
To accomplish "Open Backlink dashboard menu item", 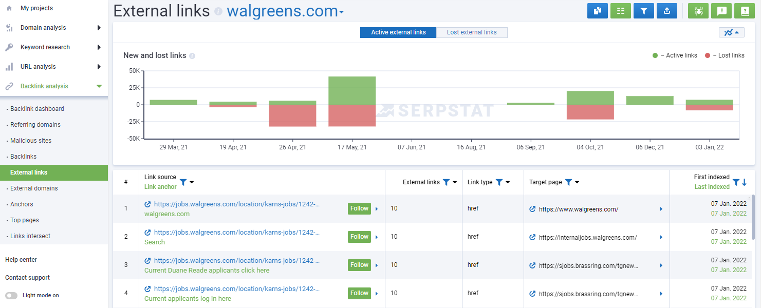I will 37,109.
